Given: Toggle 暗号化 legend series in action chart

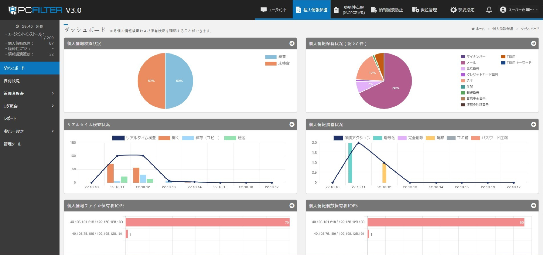Looking at the screenshot, I should coord(384,138).
